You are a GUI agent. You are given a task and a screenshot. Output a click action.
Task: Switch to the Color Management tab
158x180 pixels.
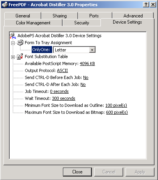[33, 23]
